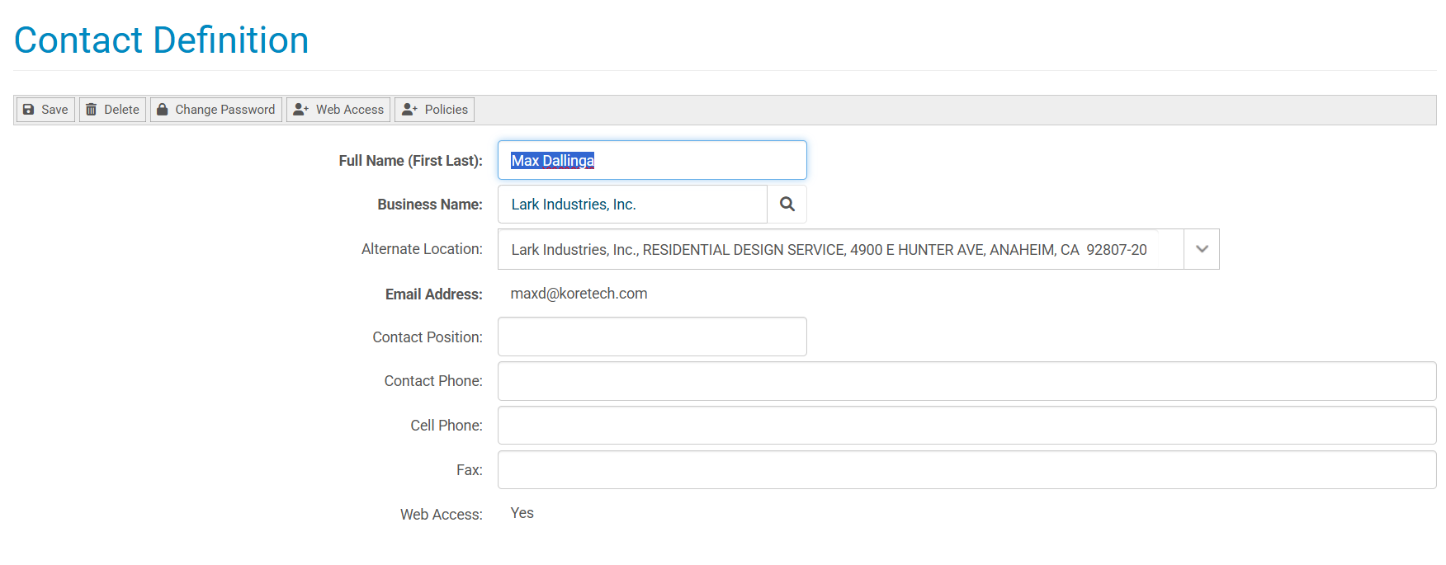Click the Web Access value 'Yes'

(x=522, y=513)
